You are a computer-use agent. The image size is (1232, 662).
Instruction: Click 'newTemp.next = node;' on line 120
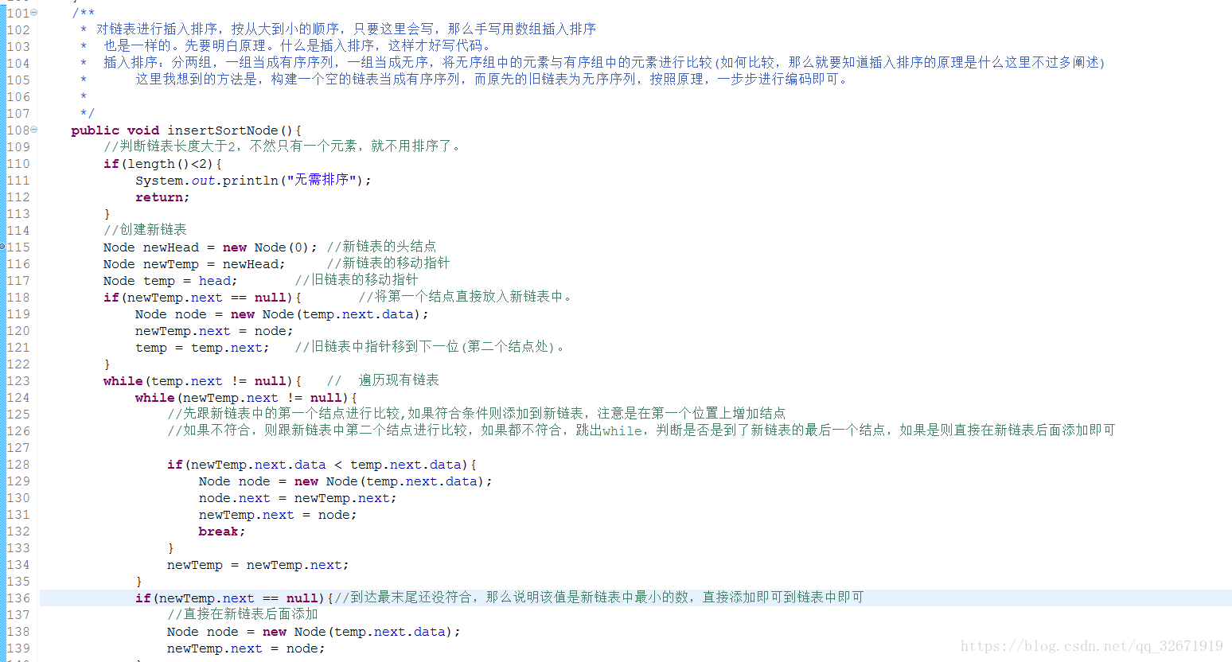[x=214, y=331]
